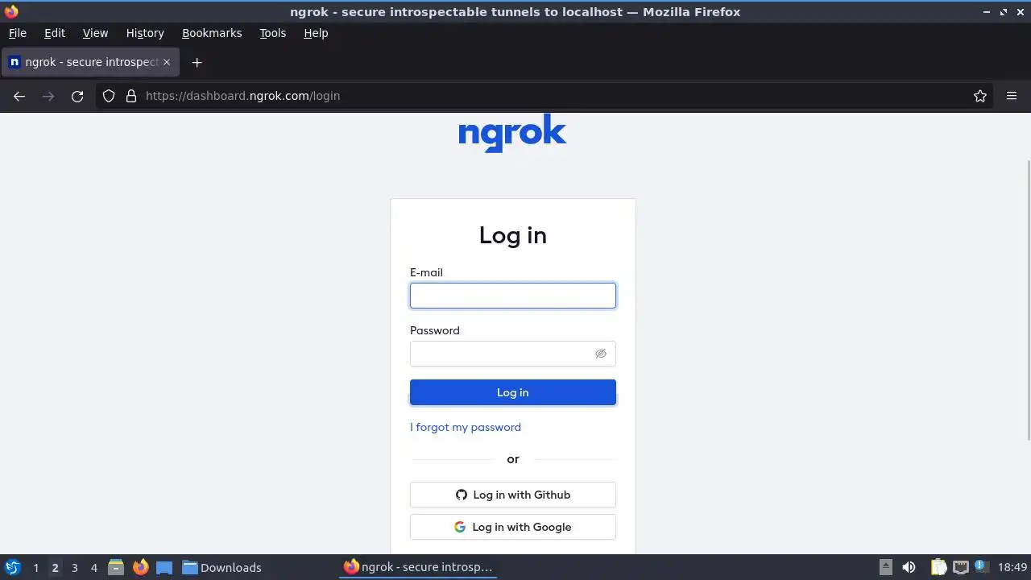1031x580 pixels.
Task: Open clipboard manager tray icon
Action: pos(938,567)
